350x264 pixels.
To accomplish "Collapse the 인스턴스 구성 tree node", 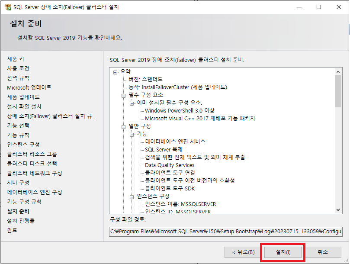I will (x=132, y=197).
